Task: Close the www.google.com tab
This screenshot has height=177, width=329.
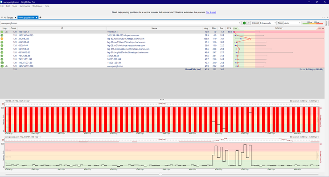Action: click(37, 18)
